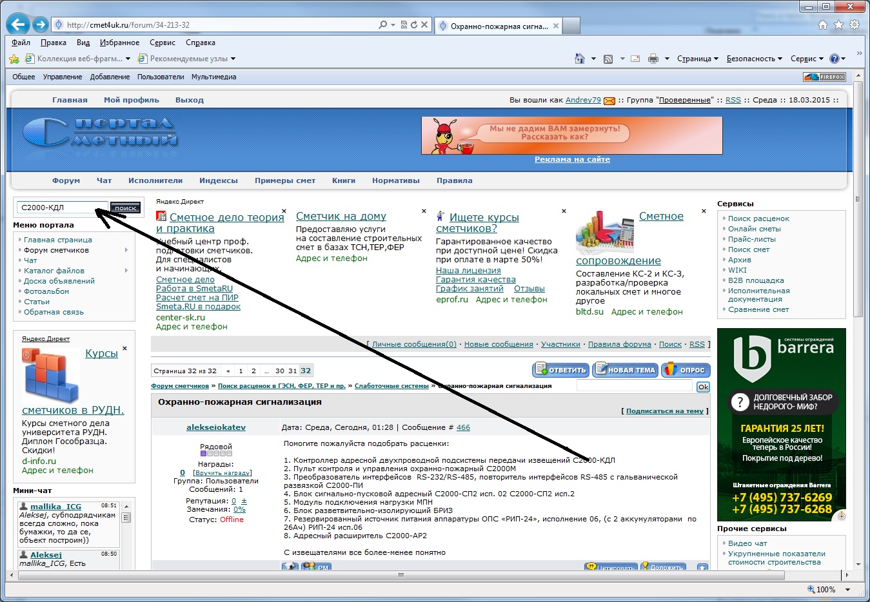Screen dimensions: 870x602
Task: Click the RSS feeds icon in command bar
Action: (608, 59)
